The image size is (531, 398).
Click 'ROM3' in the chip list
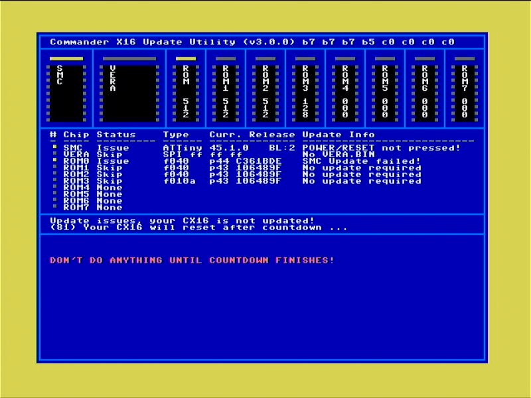tap(76, 181)
